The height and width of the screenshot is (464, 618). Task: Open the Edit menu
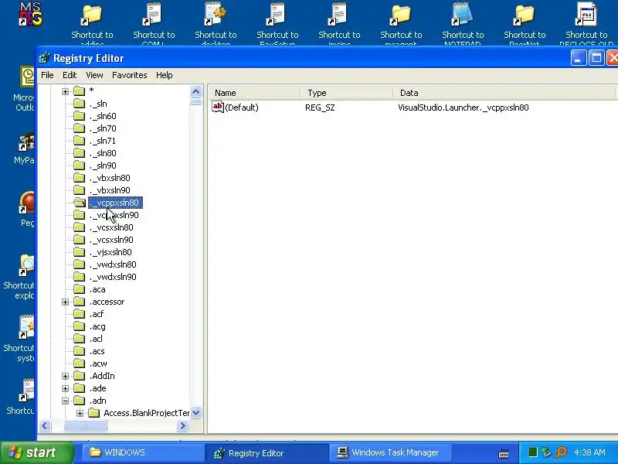pos(70,75)
